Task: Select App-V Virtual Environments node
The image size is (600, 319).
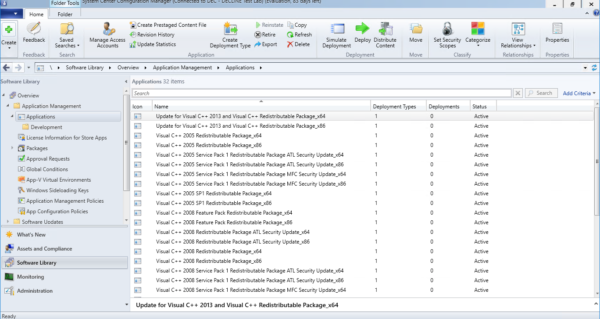Action: click(54, 180)
